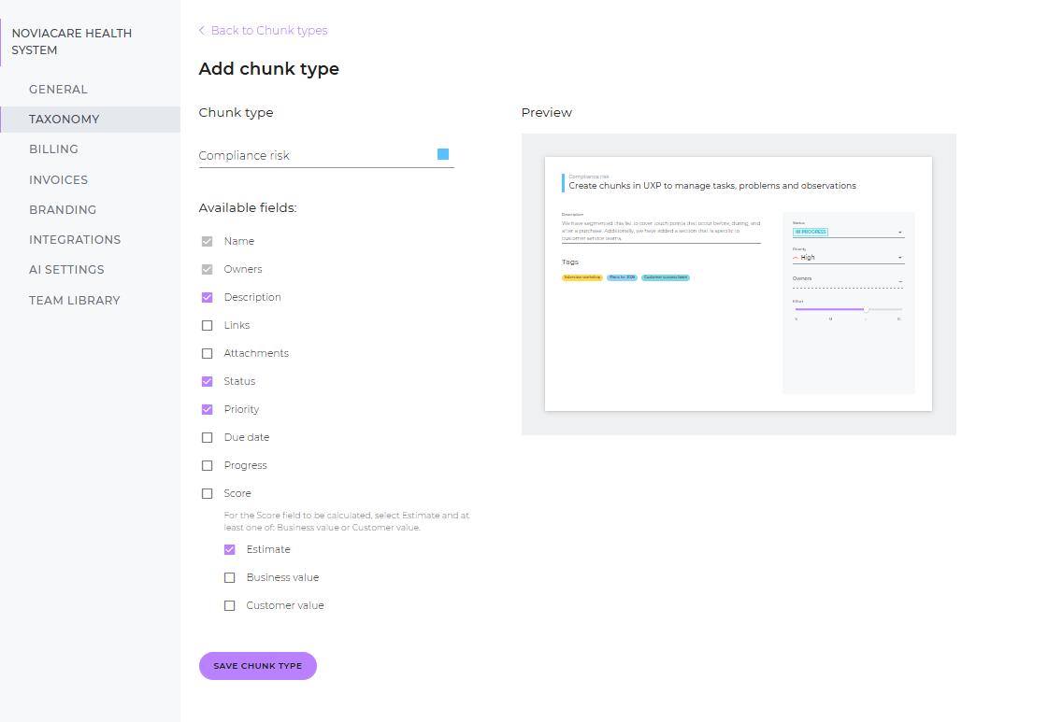This screenshot has width=1048, height=722.
Task: Open AI Settings in sidebar
Action: (x=66, y=270)
